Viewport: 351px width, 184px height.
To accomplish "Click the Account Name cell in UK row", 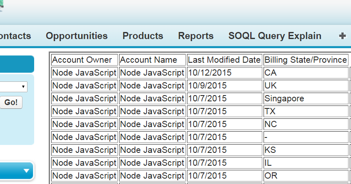I will click(152, 86).
